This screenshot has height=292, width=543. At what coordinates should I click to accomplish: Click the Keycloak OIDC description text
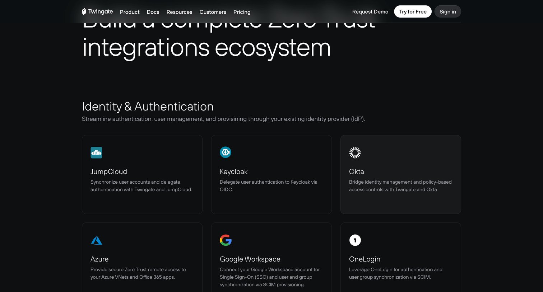269,186
